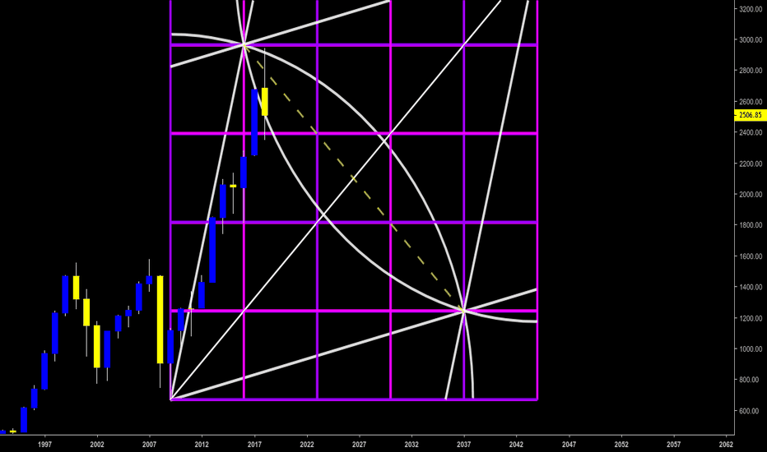Select the tall yellow 2008 candlestick

pyautogui.click(x=160, y=320)
